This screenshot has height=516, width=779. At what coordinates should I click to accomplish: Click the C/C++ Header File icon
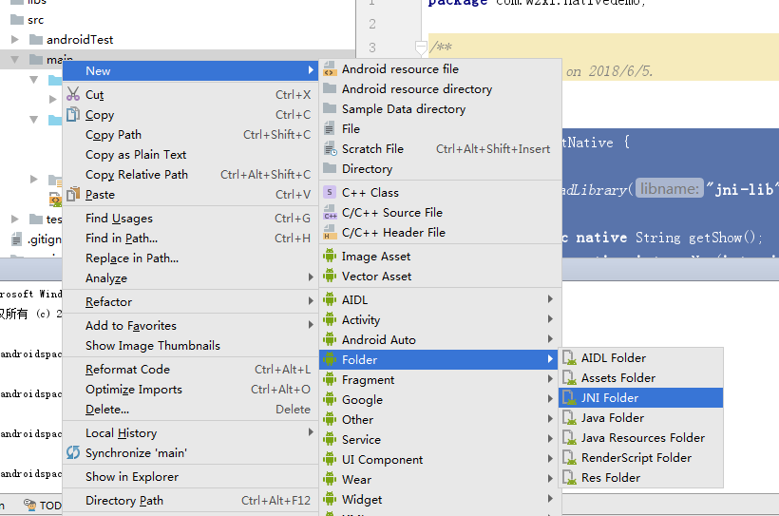coord(330,232)
